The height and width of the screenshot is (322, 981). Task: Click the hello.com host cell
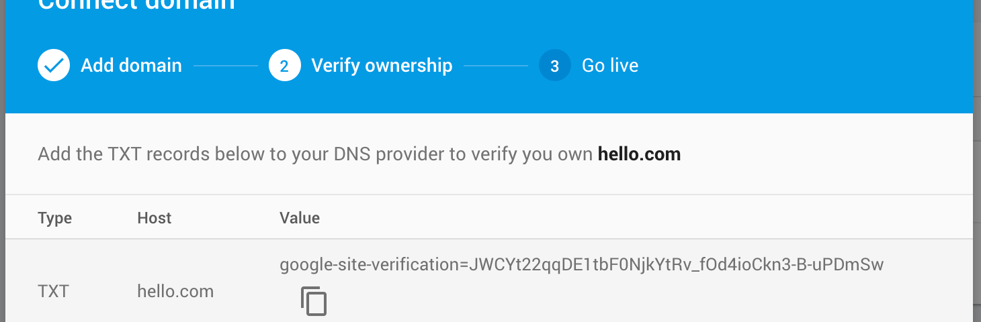pyautogui.click(x=175, y=292)
